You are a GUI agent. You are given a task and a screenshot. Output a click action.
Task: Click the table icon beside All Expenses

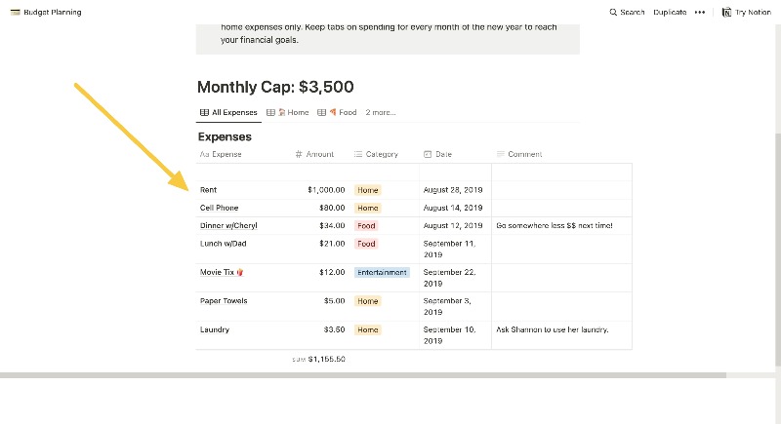pos(204,112)
